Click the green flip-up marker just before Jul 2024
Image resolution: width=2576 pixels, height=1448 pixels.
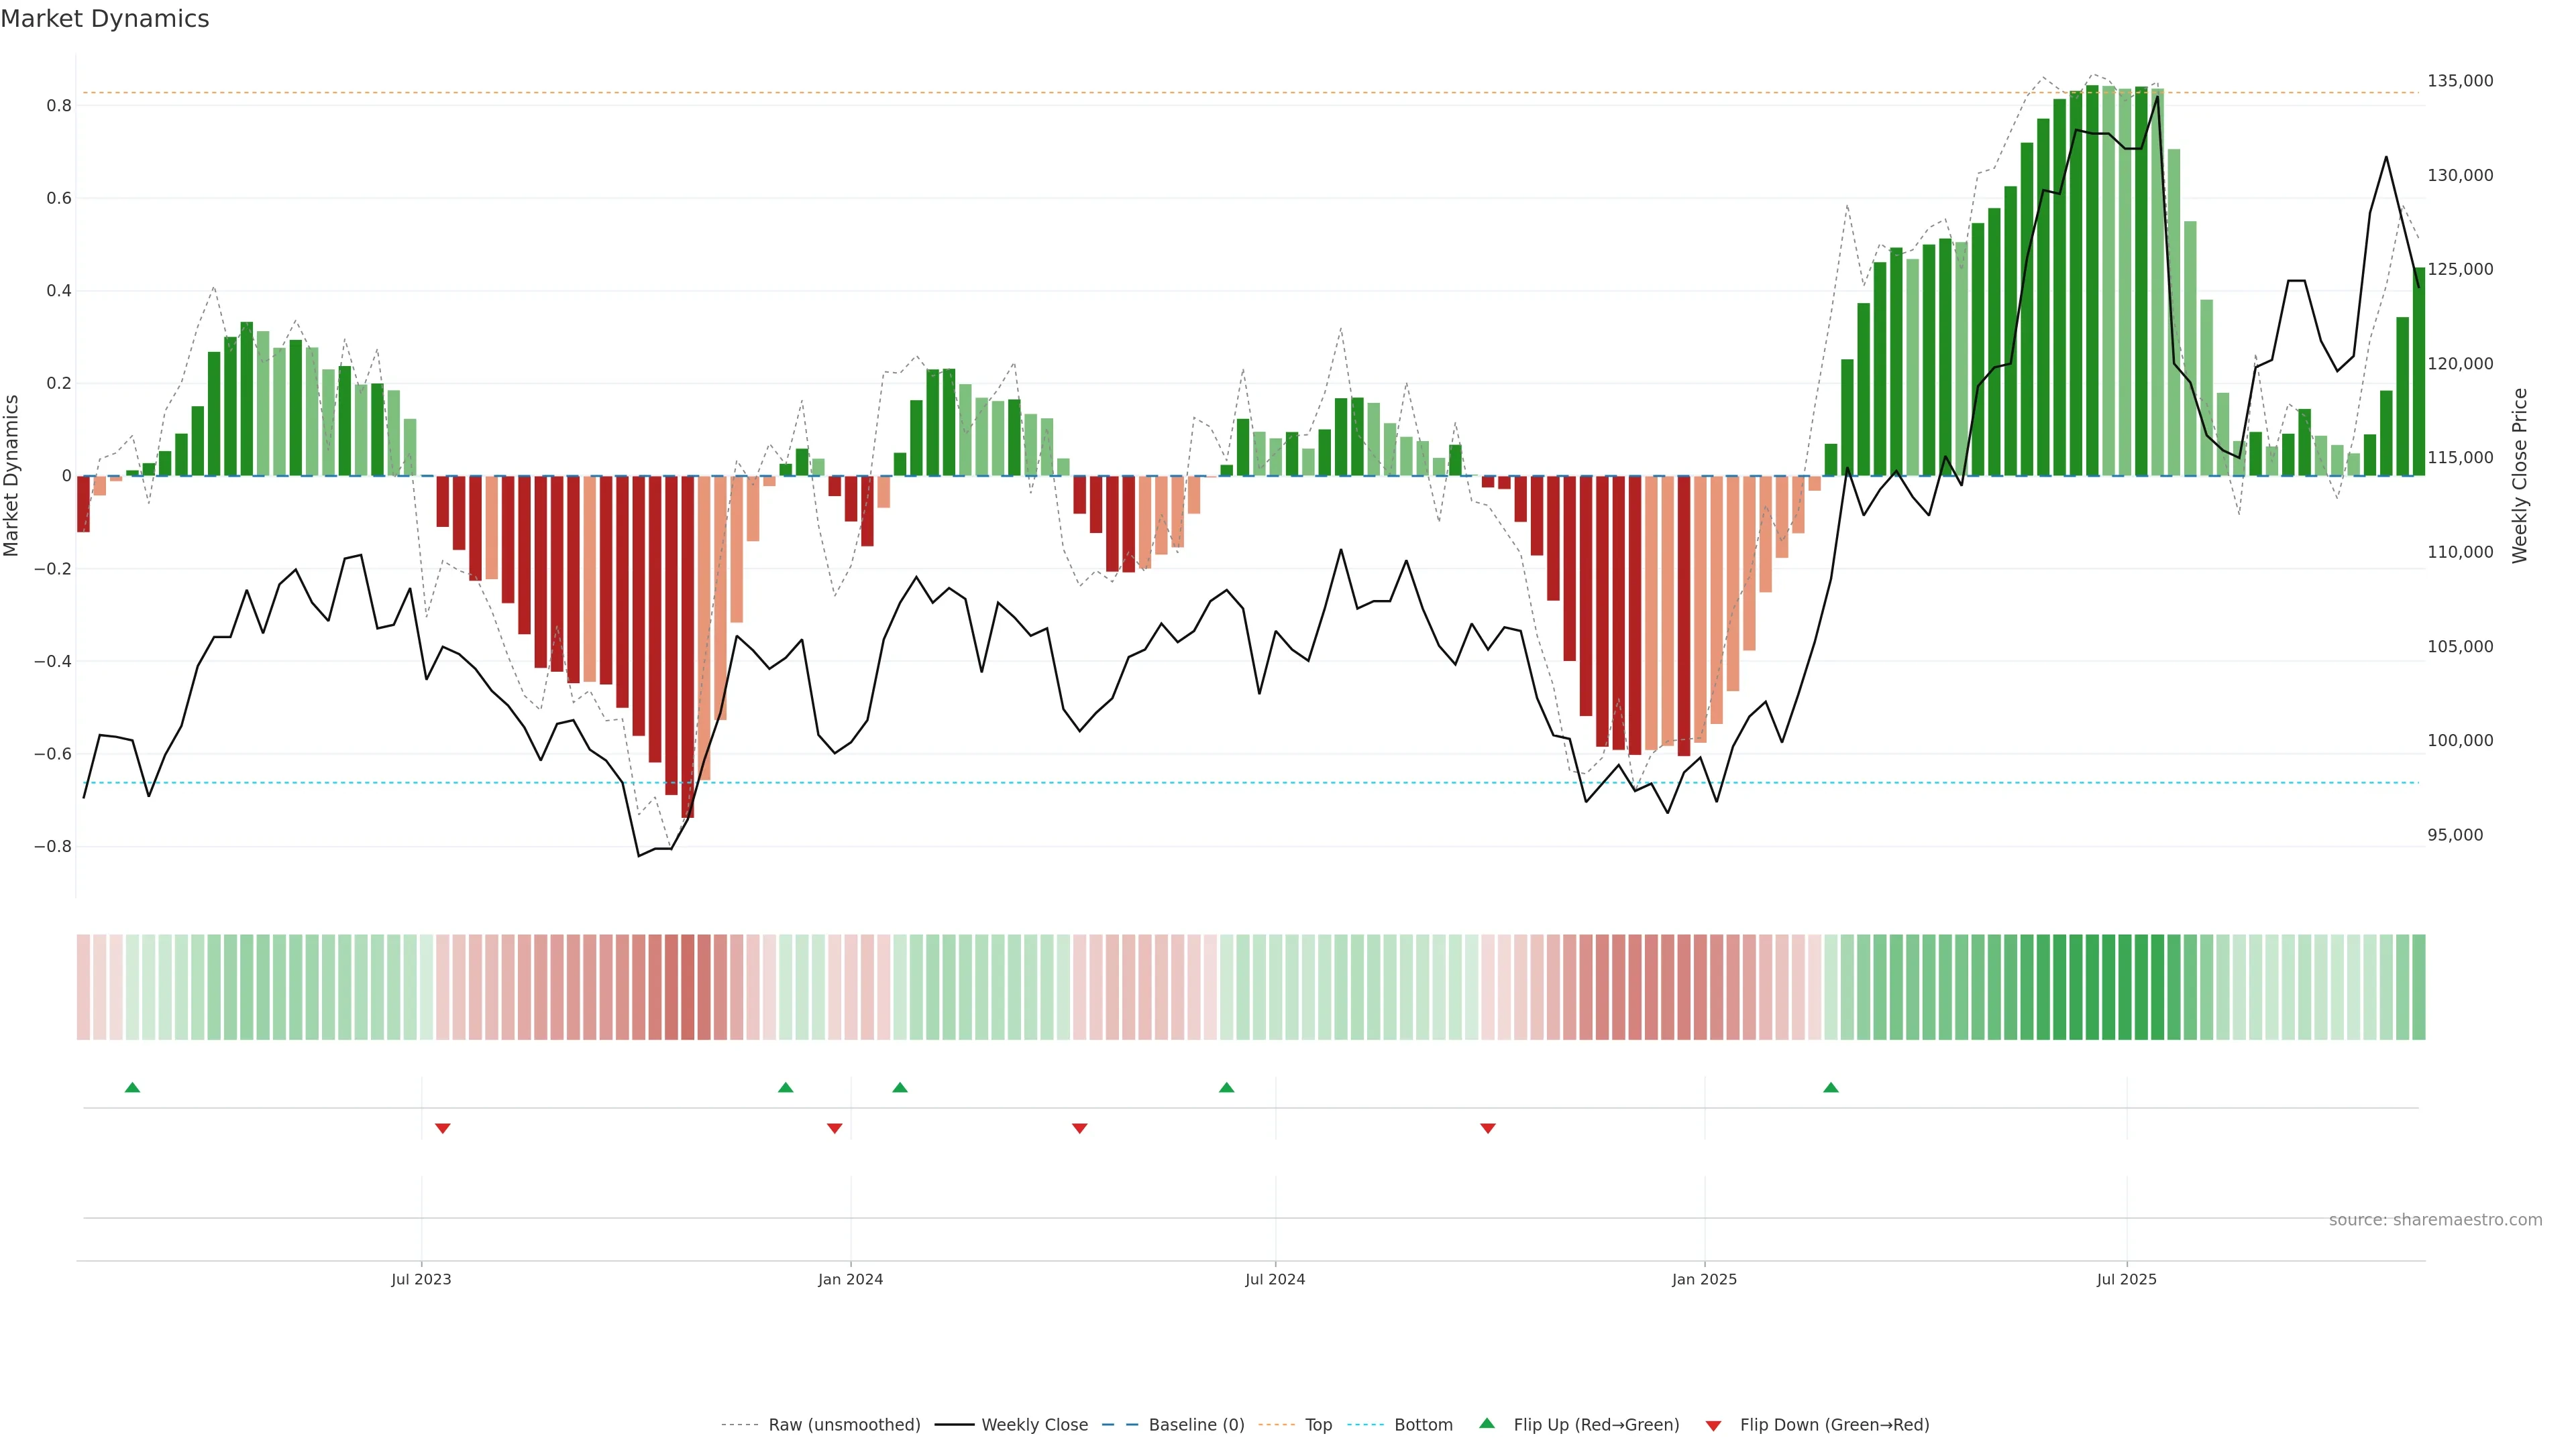1226,1087
